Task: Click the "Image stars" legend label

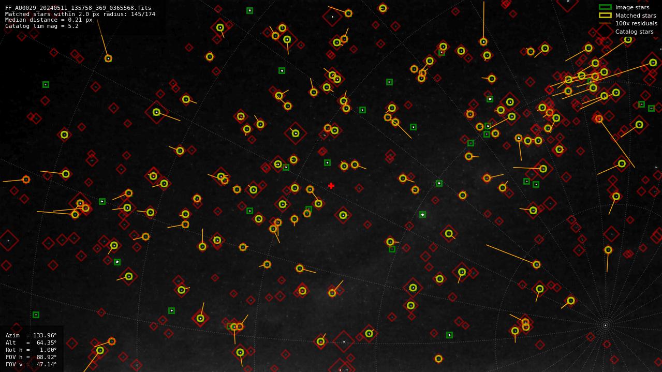Action: click(x=632, y=7)
